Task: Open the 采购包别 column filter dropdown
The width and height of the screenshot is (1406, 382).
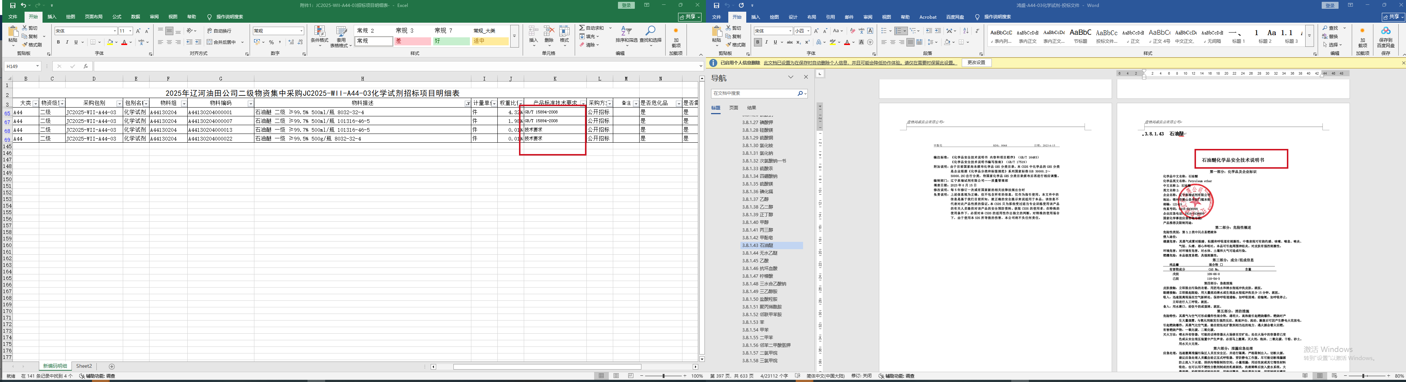Action: point(119,104)
